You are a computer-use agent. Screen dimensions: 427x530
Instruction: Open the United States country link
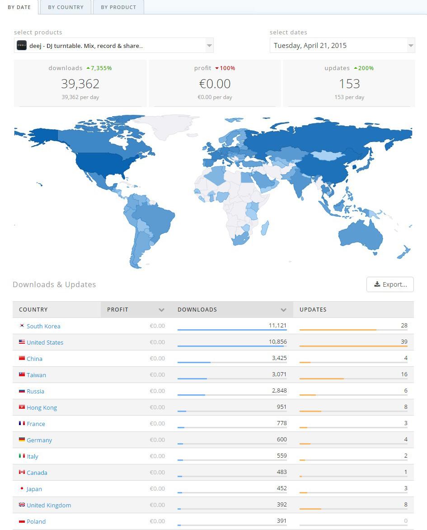pos(45,342)
